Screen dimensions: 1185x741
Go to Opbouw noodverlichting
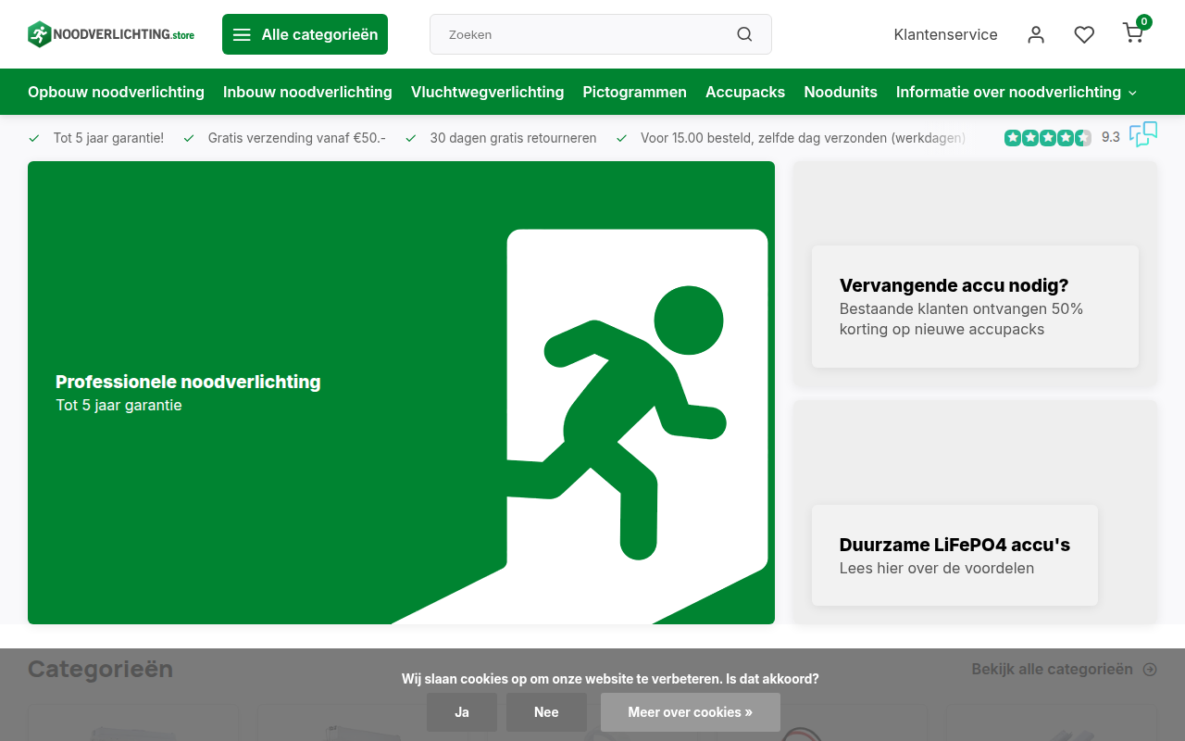tap(116, 92)
